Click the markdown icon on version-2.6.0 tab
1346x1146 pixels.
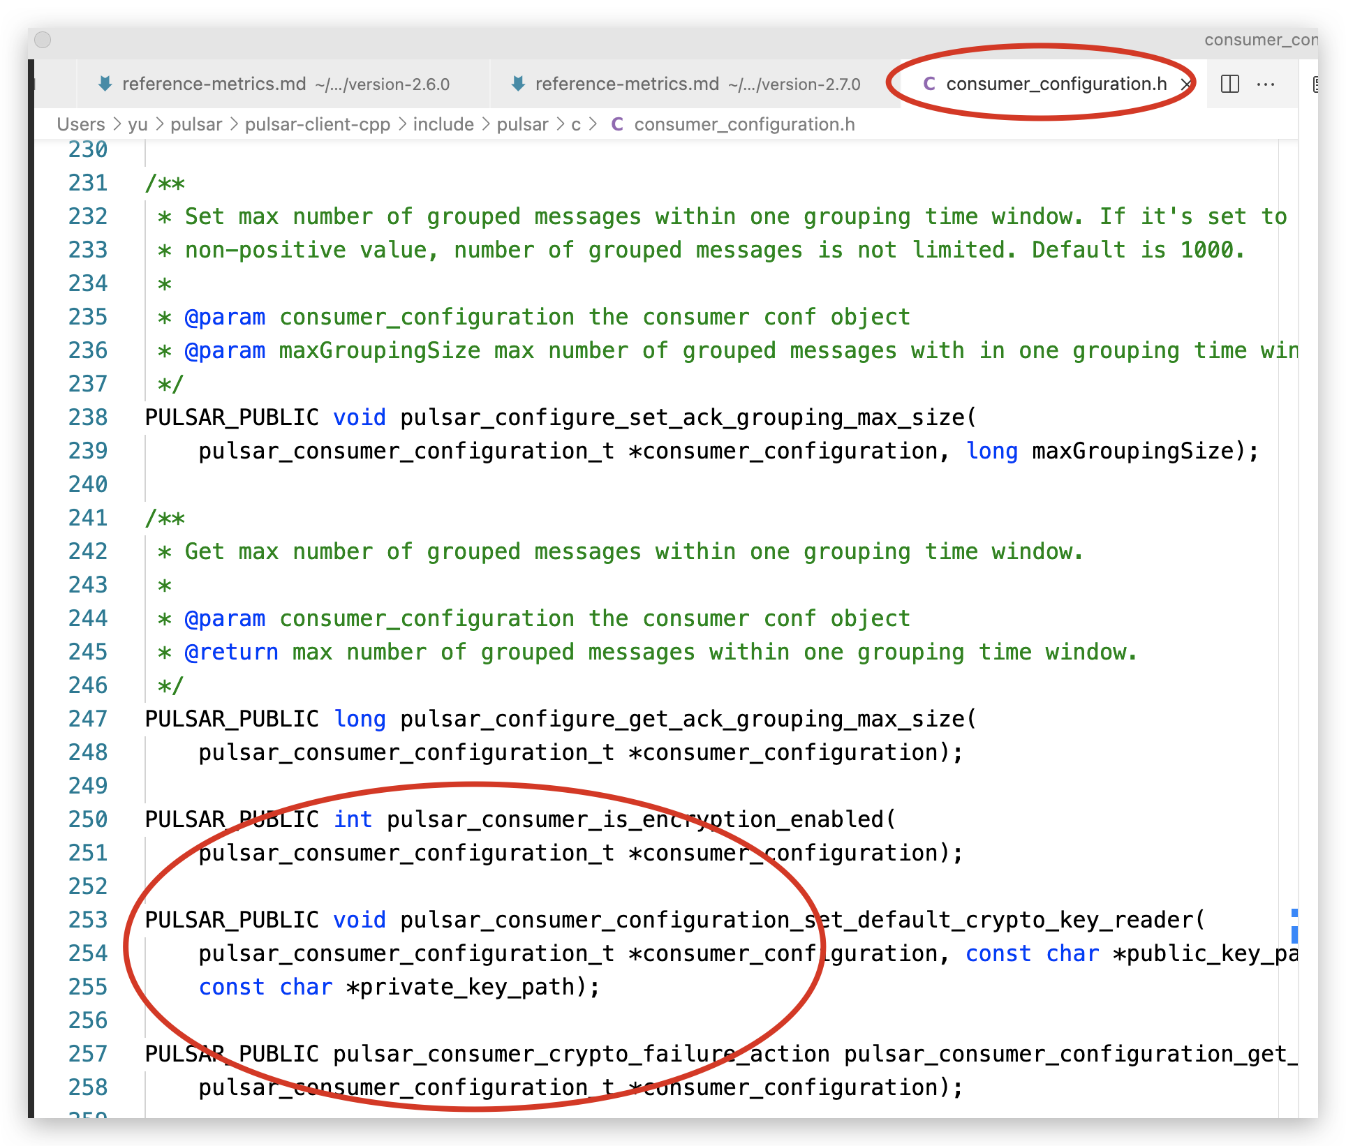click(x=105, y=84)
